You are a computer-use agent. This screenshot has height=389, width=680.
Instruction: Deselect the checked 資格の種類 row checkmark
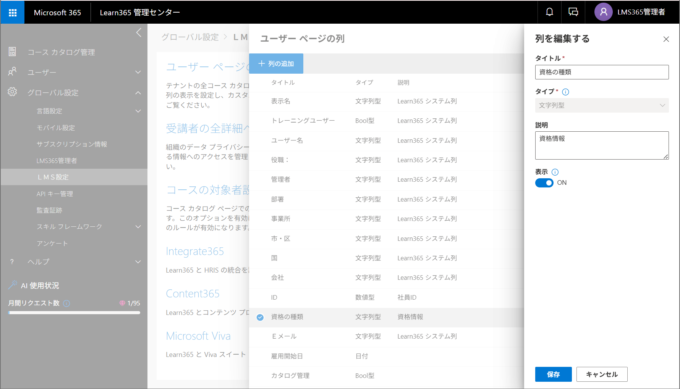(x=260, y=317)
